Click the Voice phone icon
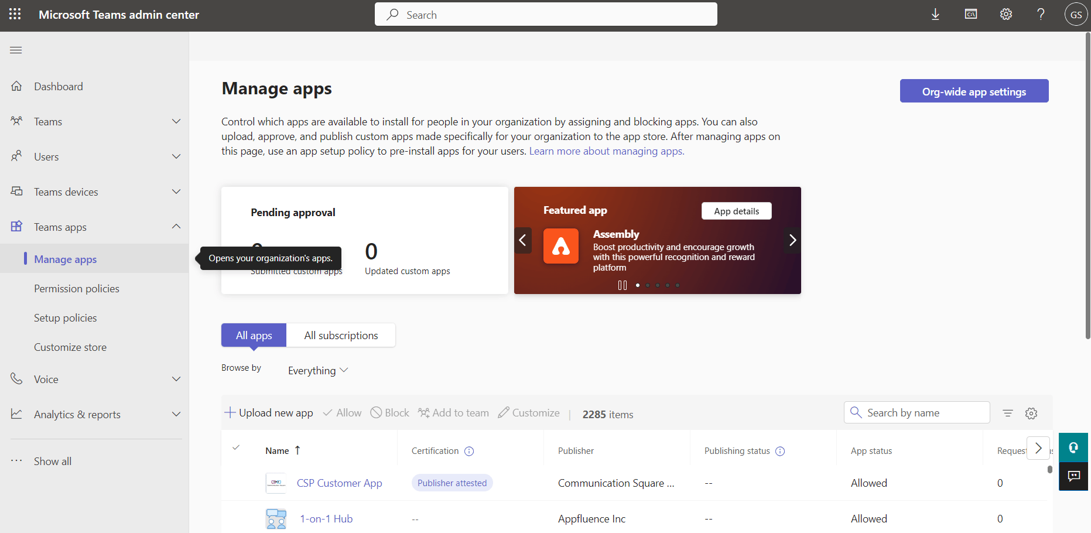 point(16,379)
